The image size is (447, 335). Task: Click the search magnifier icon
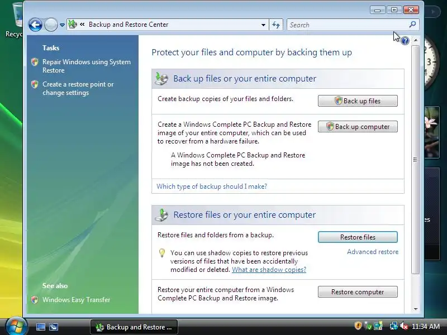[x=412, y=25]
